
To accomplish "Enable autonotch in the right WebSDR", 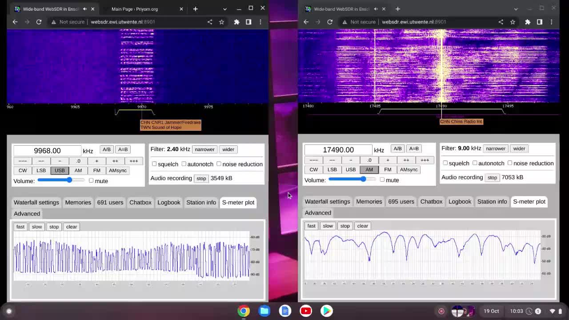I will point(475,163).
